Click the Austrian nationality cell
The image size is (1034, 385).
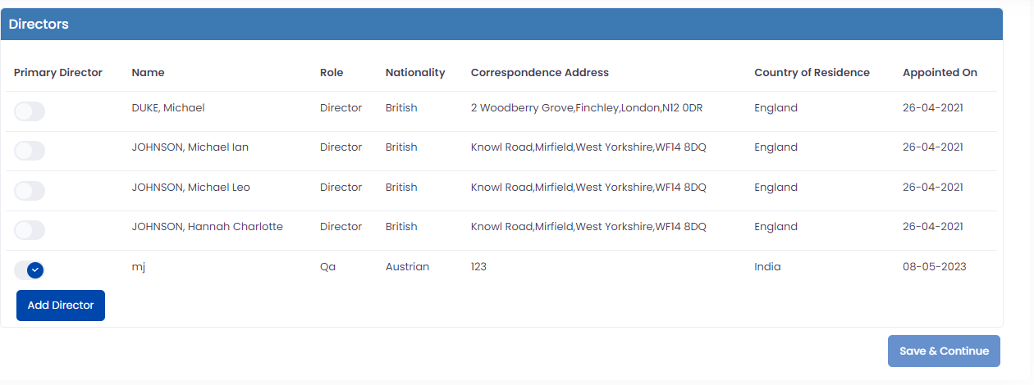407,267
